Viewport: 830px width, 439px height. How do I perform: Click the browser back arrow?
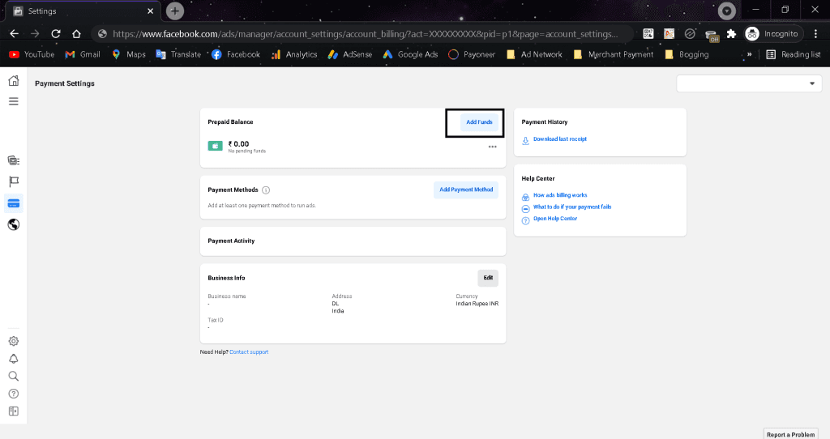tap(15, 34)
